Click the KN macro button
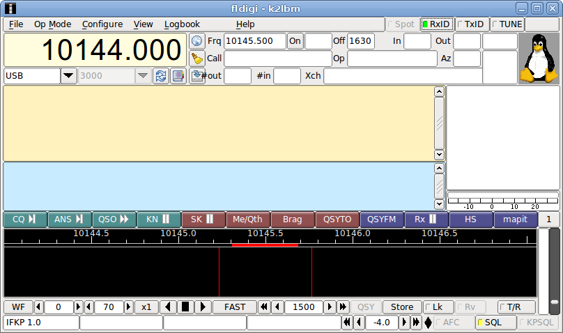 (x=159, y=219)
